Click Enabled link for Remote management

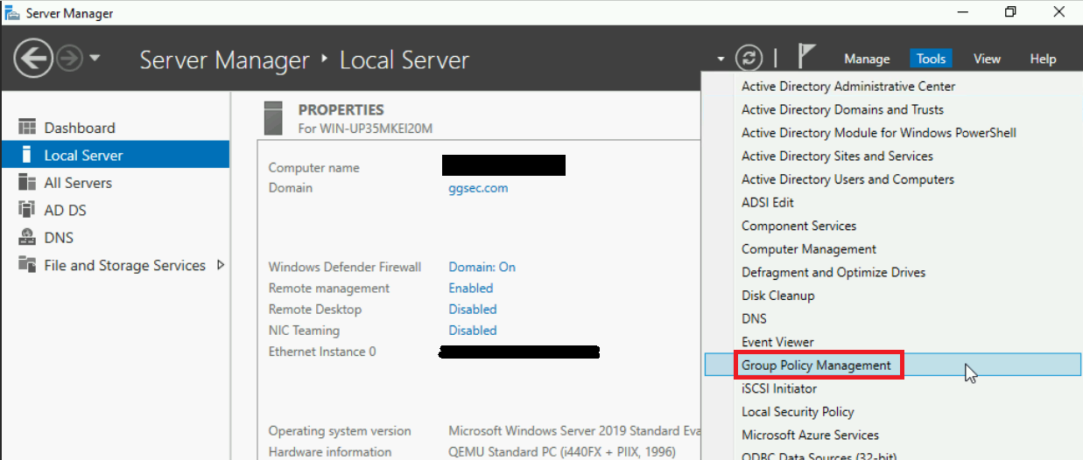[x=471, y=288]
